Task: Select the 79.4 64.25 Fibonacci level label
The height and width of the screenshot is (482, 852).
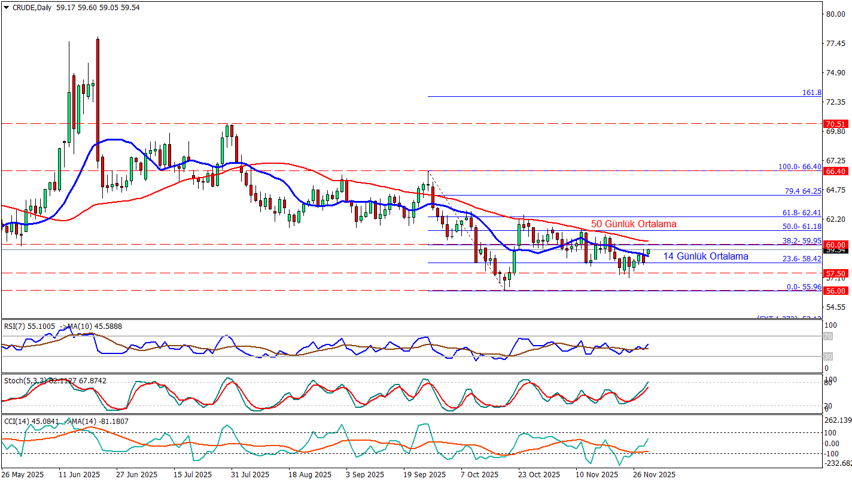Action: coord(802,191)
